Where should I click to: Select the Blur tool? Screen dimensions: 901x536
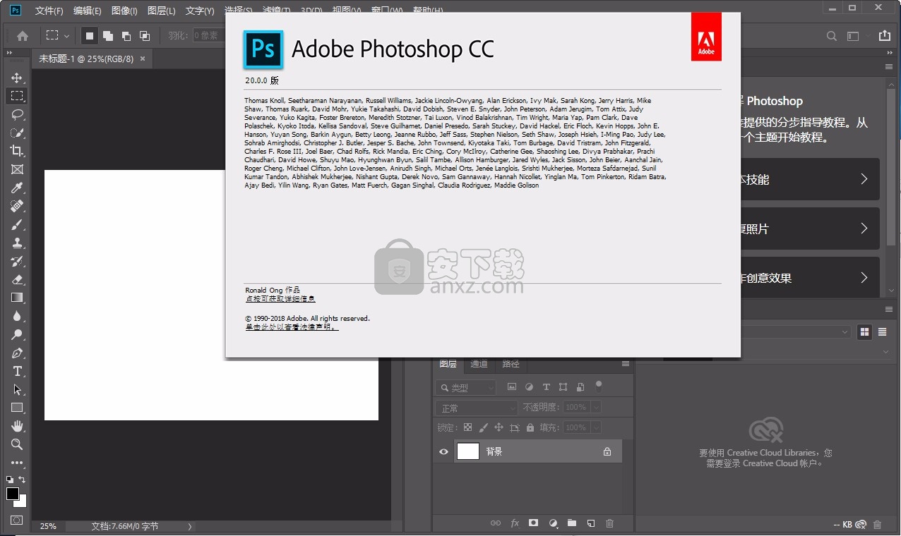click(17, 316)
